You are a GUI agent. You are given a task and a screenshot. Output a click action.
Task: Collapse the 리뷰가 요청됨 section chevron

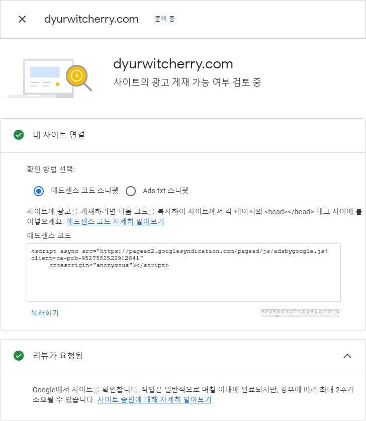click(x=347, y=356)
